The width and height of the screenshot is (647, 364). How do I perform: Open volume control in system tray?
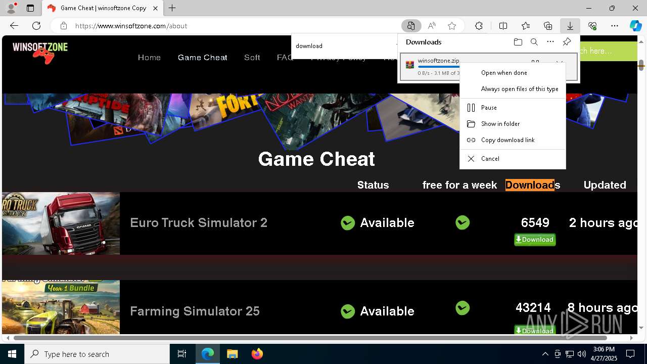582,354
